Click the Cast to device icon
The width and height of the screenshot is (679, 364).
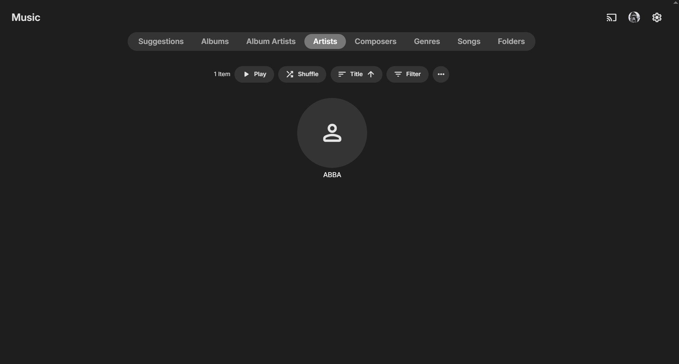[611, 17]
